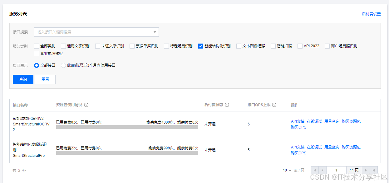Screen dimensions: 389x183
Task: Check the 智能扫码 checkbox
Action: (x=273, y=46)
